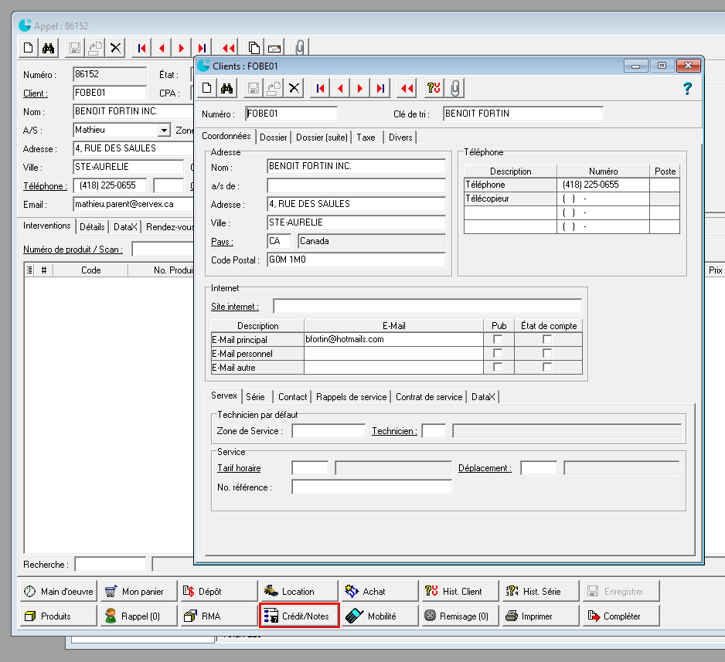Click RMA button

pos(220,616)
